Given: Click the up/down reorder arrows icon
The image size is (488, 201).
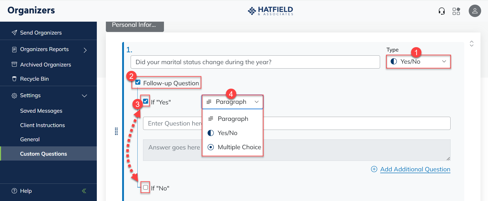Looking at the screenshot, I should [x=471, y=44].
